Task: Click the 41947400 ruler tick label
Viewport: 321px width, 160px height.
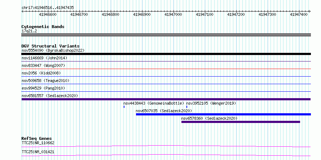Action: [299, 14]
